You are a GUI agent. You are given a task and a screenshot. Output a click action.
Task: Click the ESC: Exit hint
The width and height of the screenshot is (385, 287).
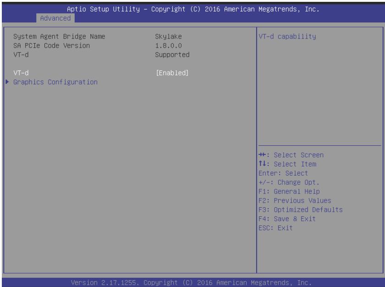tap(275, 228)
